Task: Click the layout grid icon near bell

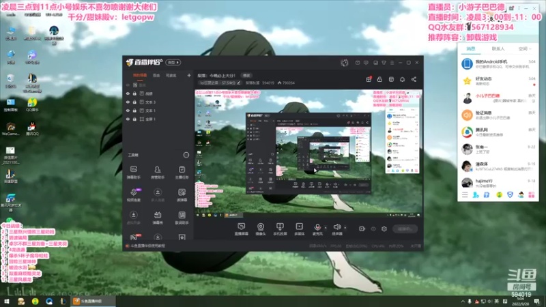Action: (x=391, y=79)
